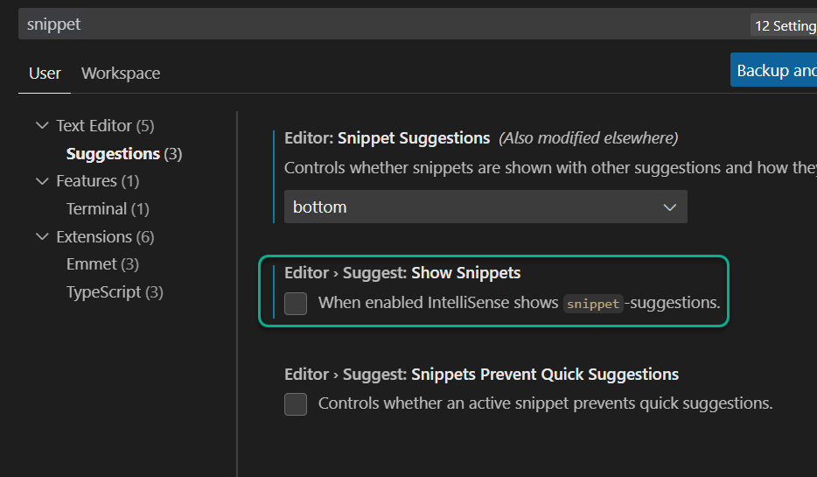Image resolution: width=817 pixels, height=477 pixels.
Task: Switch to the Workspace tab
Action: coord(121,74)
